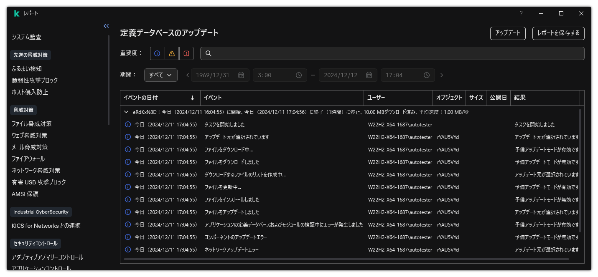Open the calendar for the 1969/12/31 start date
This screenshot has height=277, width=598.
[240, 75]
